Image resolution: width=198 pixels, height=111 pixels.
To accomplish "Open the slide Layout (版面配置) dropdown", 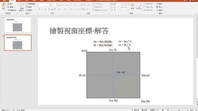I will (31, 4).
